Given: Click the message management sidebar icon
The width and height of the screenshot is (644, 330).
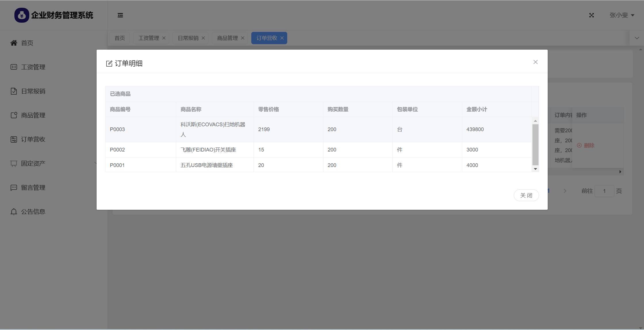Looking at the screenshot, I should [14, 187].
